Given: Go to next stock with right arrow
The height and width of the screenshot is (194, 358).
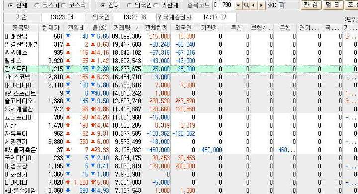Looking at the screenshot, I should [x=261, y=5].
